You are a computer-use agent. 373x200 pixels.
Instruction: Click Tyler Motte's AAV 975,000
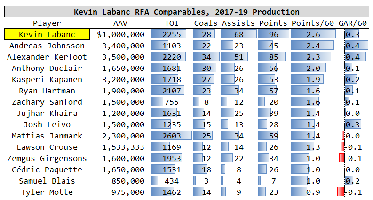tap(128, 192)
